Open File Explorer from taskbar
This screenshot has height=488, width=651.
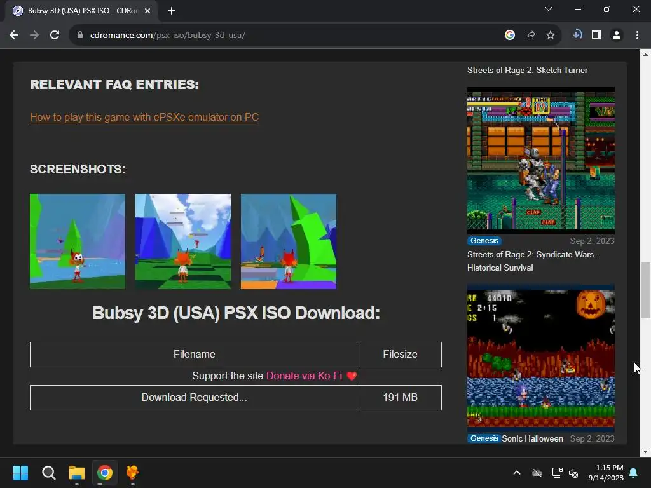click(x=77, y=473)
